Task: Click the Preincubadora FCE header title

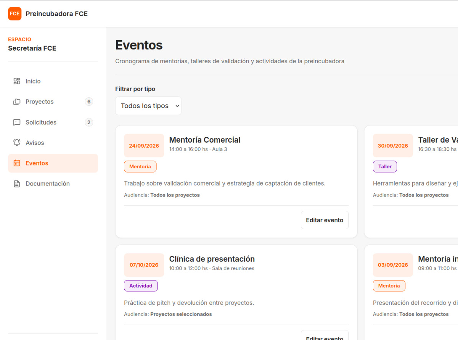Action: 57,14
